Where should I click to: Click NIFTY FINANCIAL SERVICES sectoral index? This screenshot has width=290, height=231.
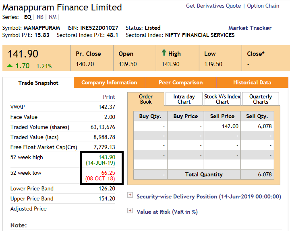(200, 35)
